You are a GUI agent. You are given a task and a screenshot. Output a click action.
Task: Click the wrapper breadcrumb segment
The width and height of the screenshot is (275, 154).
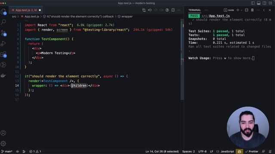click(x=125, y=16)
